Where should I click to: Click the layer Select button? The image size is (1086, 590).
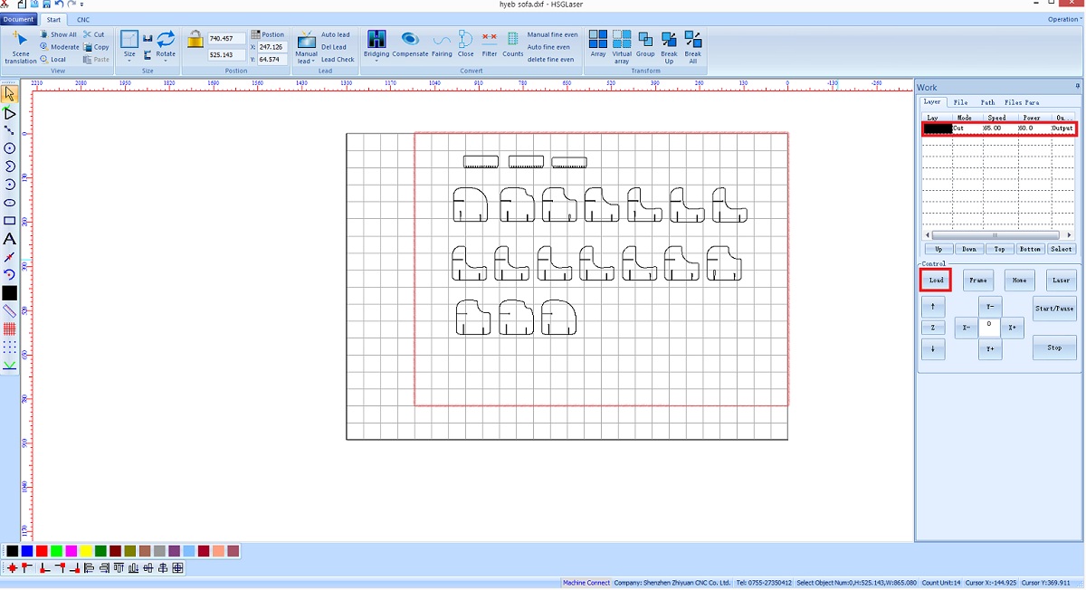pyautogui.click(x=1062, y=249)
